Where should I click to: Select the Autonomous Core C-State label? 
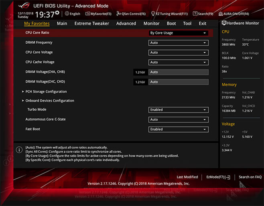coord(45,119)
